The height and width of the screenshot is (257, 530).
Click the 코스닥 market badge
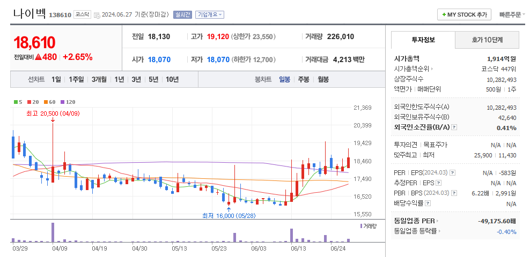pyautogui.click(x=82, y=14)
